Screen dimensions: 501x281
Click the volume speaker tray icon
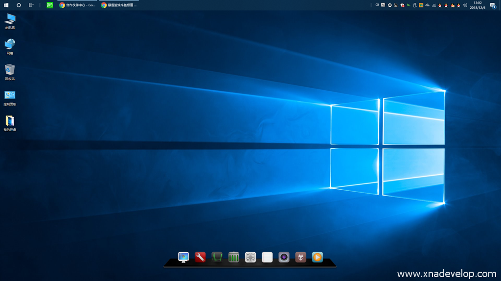tap(464, 5)
